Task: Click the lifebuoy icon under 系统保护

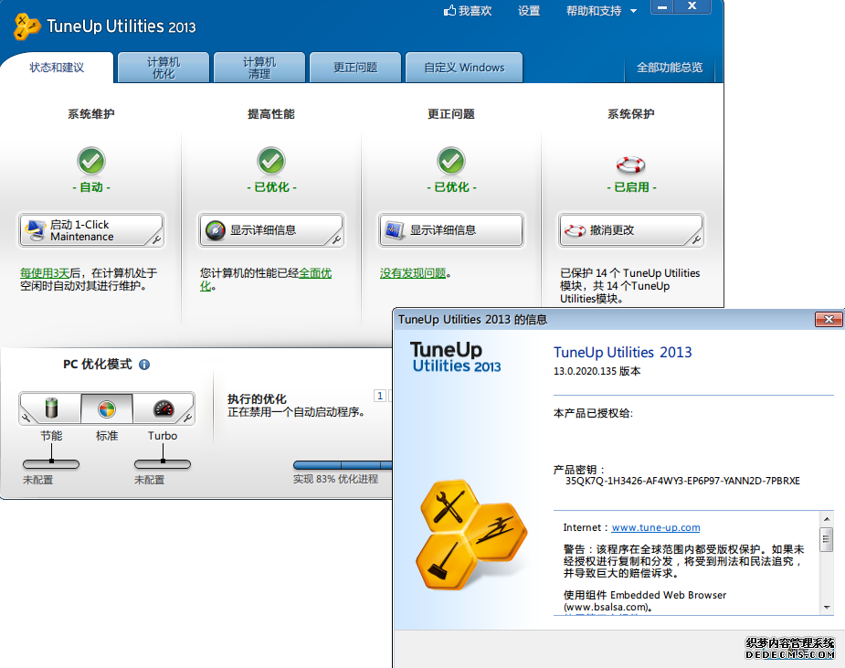Action: click(x=630, y=164)
